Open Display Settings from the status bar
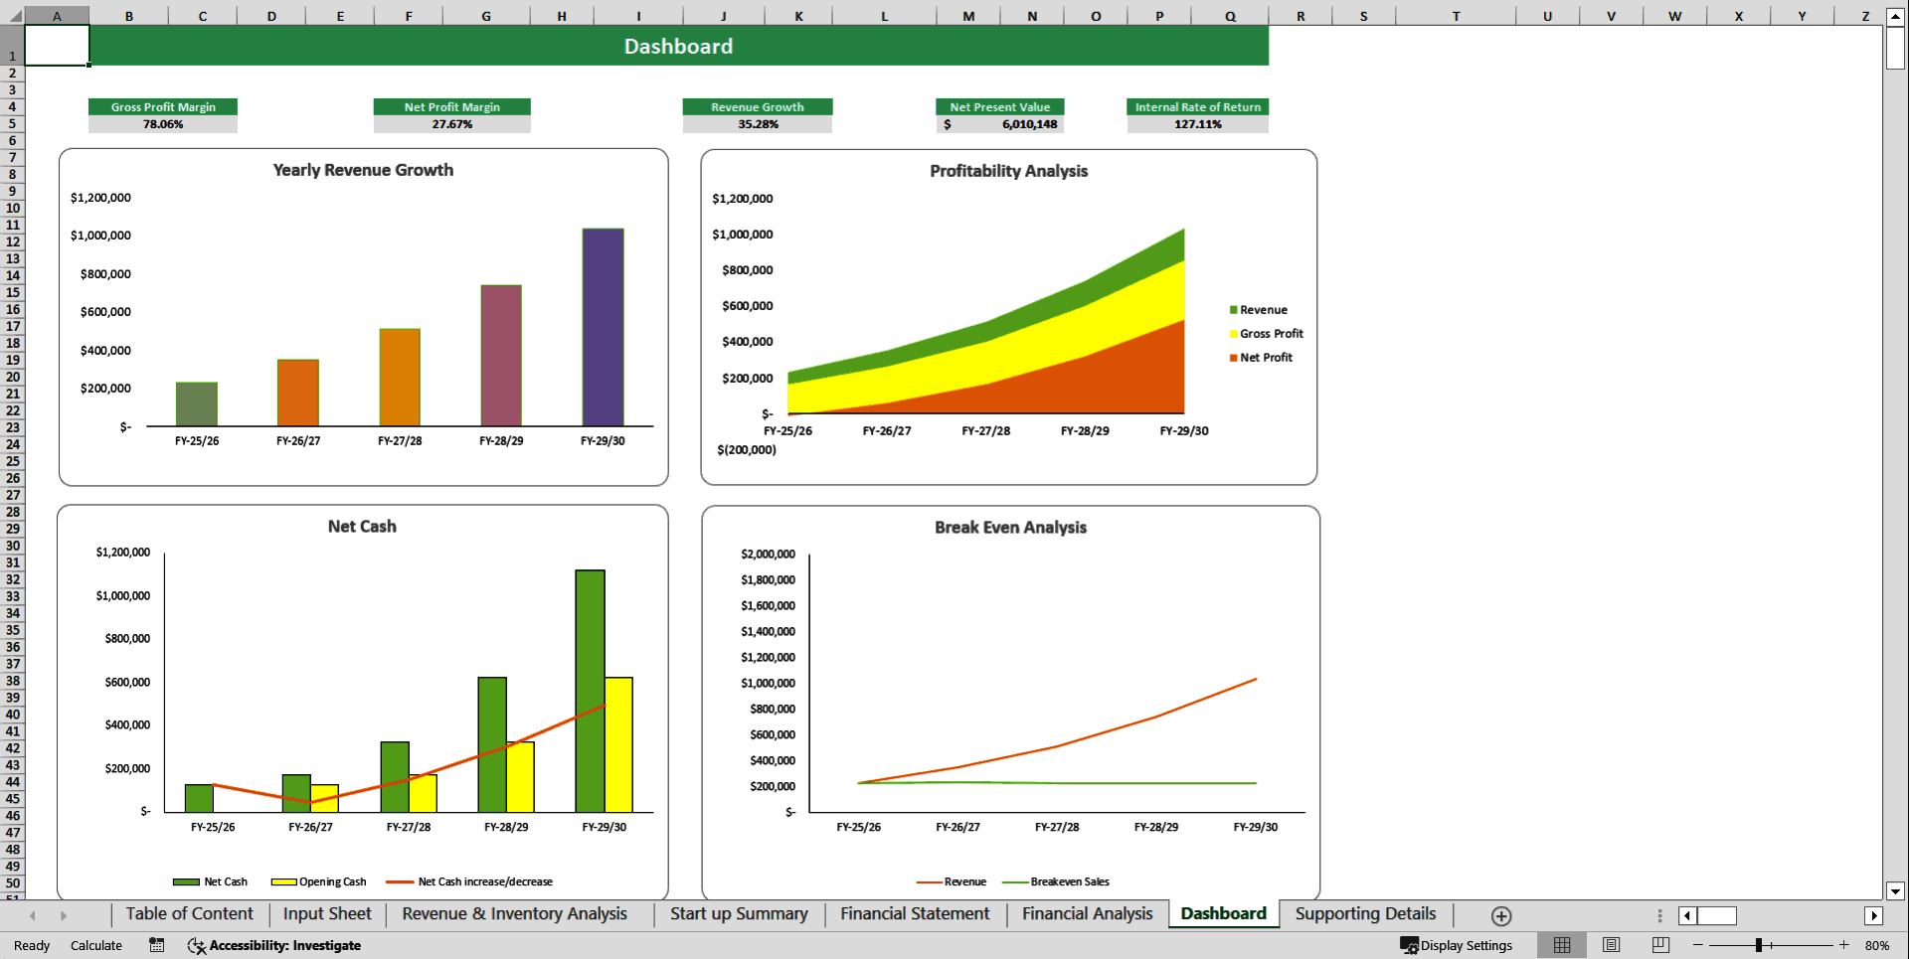1909x959 pixels. tap(1457, 945)
